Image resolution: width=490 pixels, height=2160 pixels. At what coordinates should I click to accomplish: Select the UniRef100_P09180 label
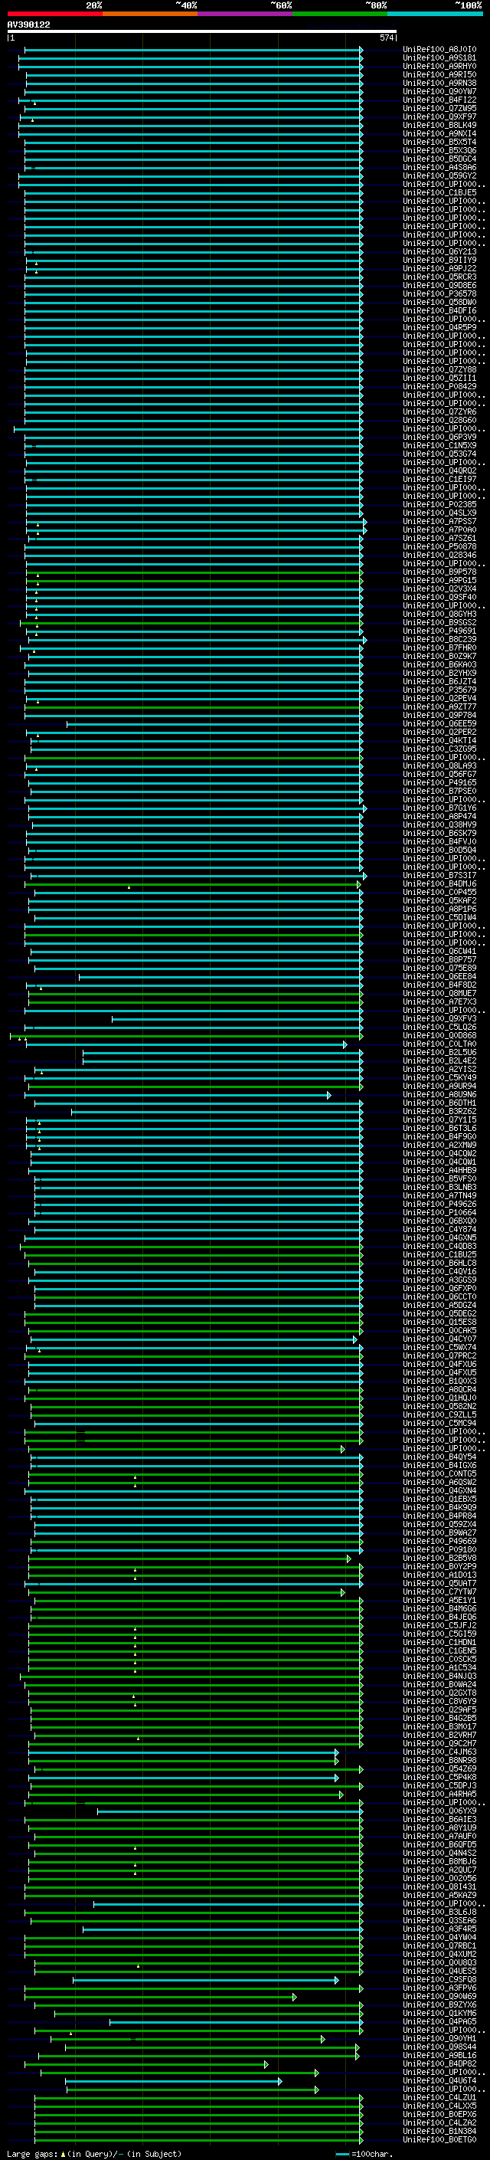click(x=439, y=1549)
